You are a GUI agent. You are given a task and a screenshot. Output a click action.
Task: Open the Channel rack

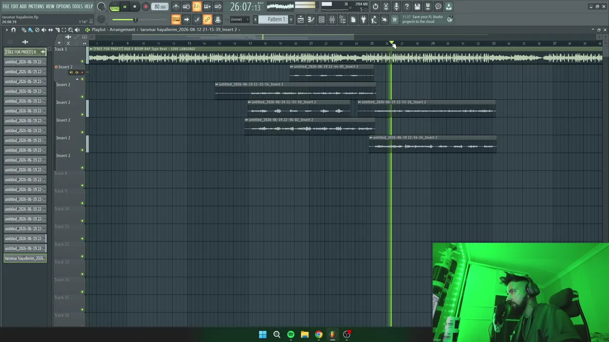(x=322, y=19)
